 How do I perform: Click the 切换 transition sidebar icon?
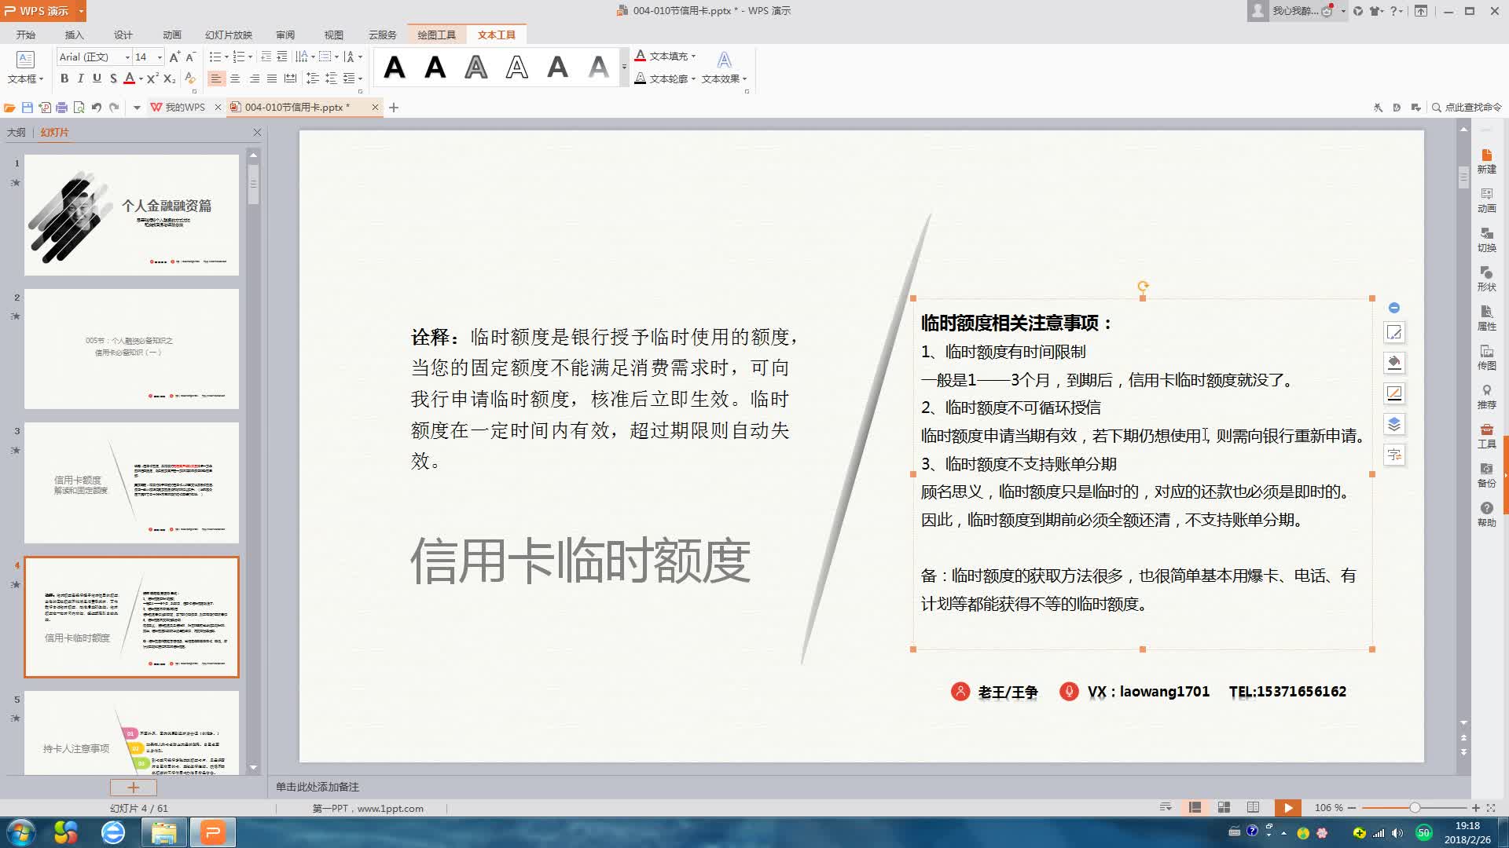click(1486, 239)
